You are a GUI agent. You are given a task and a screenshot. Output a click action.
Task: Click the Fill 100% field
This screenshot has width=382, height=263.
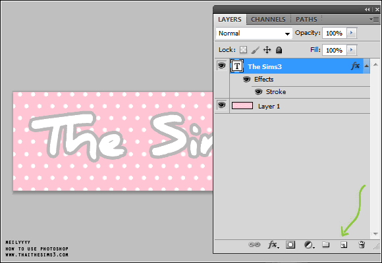[335, 50]
